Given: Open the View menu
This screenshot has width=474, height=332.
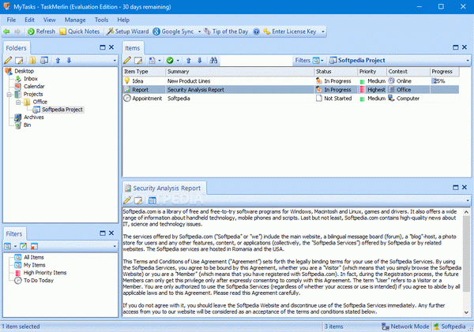Looking at the screenshot, I should point(49,20).
